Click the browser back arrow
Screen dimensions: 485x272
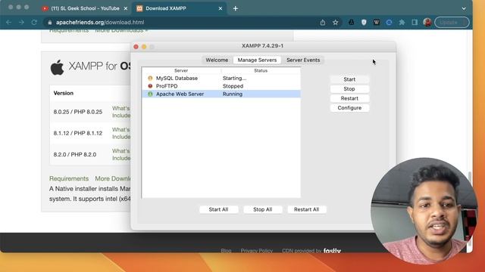pyautogui.click(x=8, y=22)
